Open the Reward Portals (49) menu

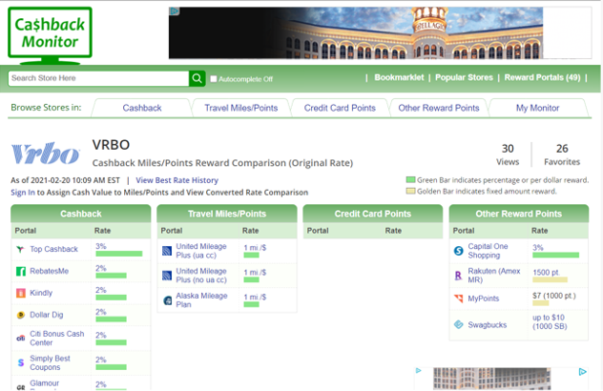542,78
